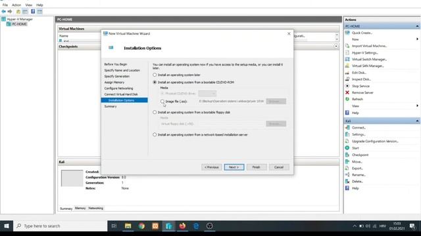
Task: Open Firefox from the taskbar
Action: click(183, 226)
